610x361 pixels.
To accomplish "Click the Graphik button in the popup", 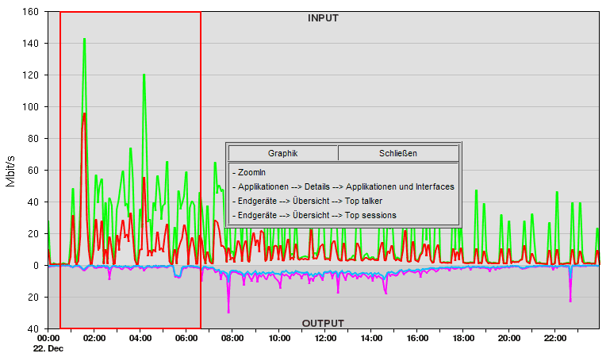I will tap(283, 153).
